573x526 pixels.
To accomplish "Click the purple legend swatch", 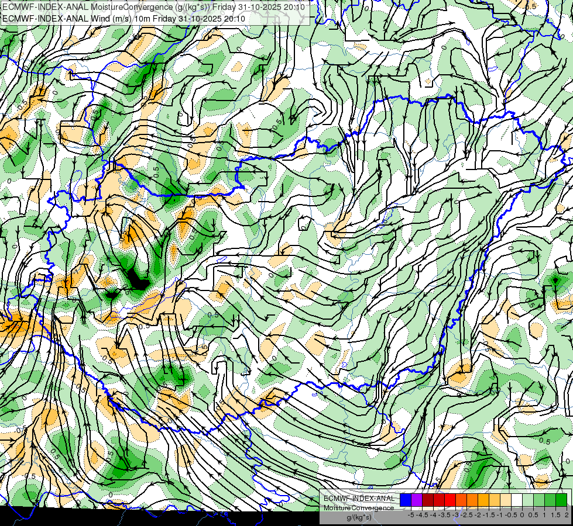I will click(x=417, y=500).
